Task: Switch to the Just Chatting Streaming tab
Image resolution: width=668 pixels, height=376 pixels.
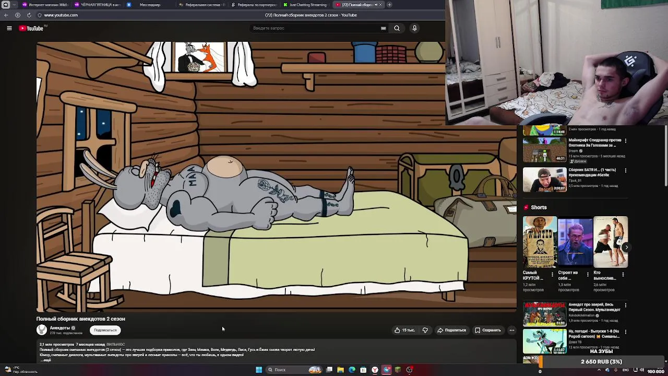Action: (306, 5)
